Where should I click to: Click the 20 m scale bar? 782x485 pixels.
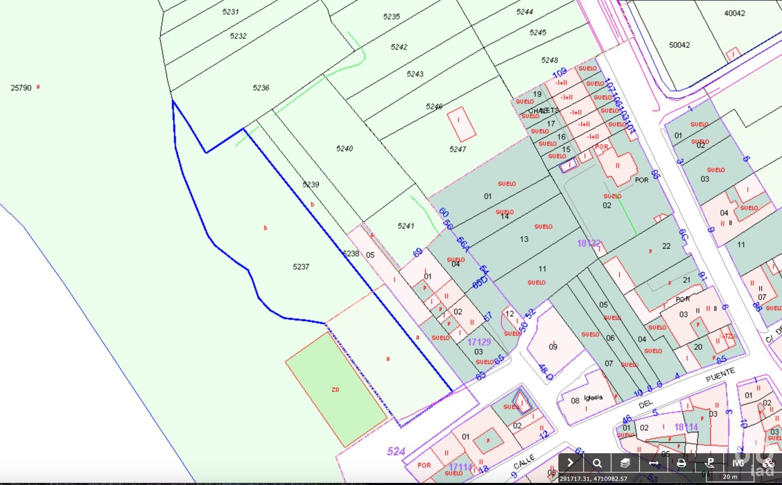coord(730,476)
